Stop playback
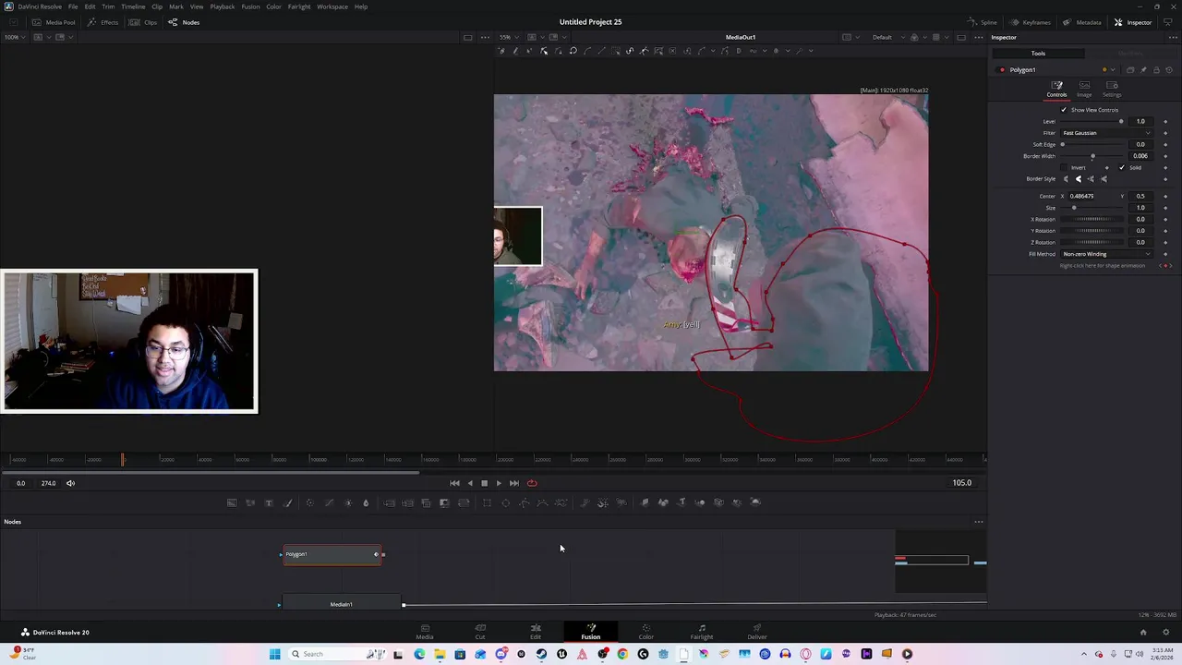The image size is (1182, 665). pos(484,483)
